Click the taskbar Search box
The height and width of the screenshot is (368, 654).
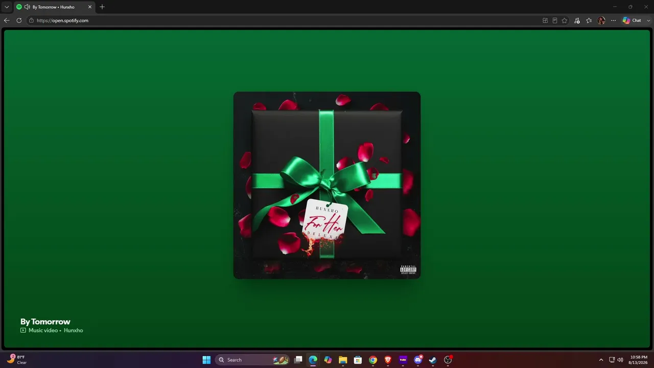click(252, 360)
